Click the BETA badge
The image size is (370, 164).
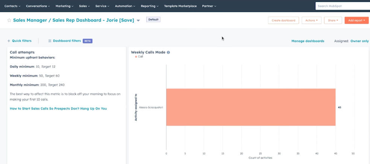pos(88,41)
